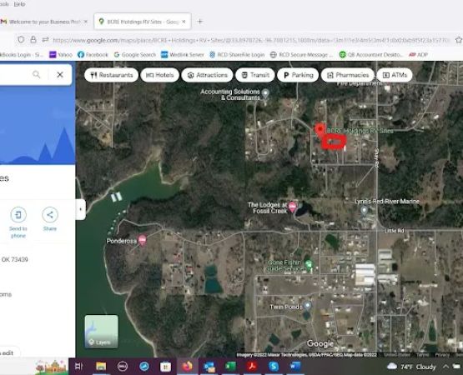This screenshot has height=375, width=463.
Task: Open Excel from the taskbar
Action: point(230,367)
